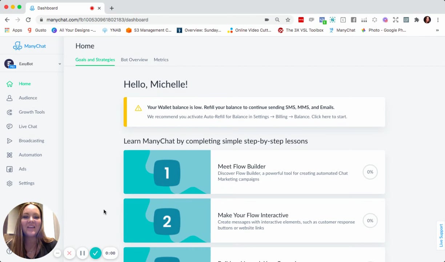This screenshot has width=445, height=262.
Task: Open the Online Video Cutter bookmark
Action: (x=249, y=30)
